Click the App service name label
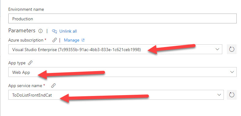The image size is (241, 116). click(25, 86)
